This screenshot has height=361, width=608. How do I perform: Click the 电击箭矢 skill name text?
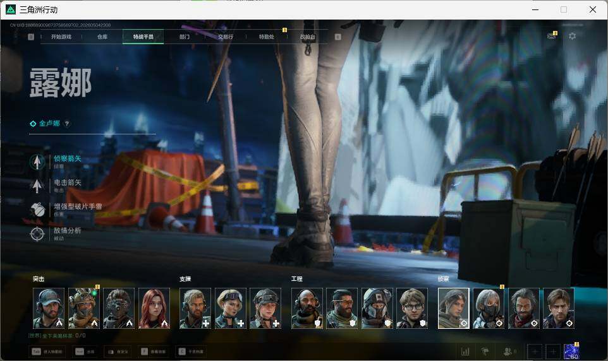click(68, 182)
